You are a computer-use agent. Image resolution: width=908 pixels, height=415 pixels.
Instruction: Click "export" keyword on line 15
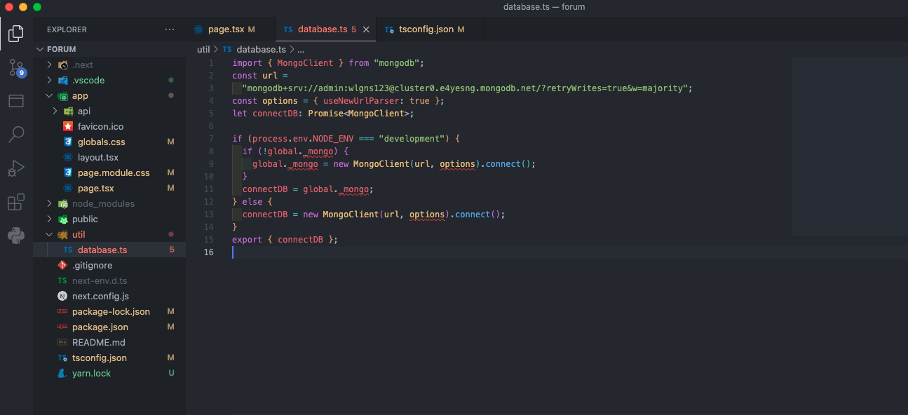click(x=248, y=240)
